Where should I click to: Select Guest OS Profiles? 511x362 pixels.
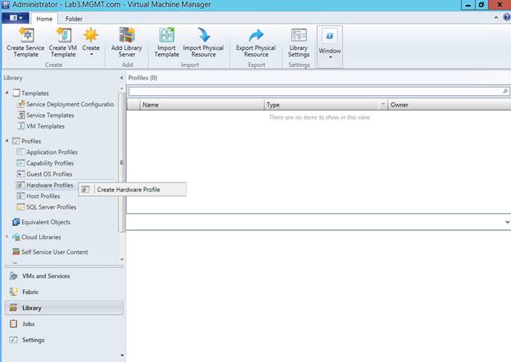pyautogui.click(x=45, y=174)
